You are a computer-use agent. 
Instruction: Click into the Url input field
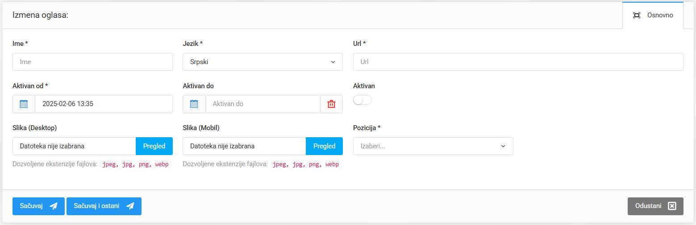(x=518, y=62)
